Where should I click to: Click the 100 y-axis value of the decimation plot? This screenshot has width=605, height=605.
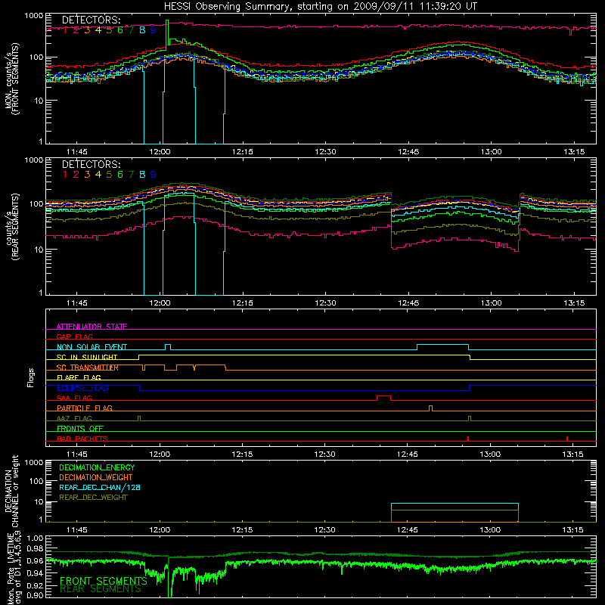pos(36,481)
